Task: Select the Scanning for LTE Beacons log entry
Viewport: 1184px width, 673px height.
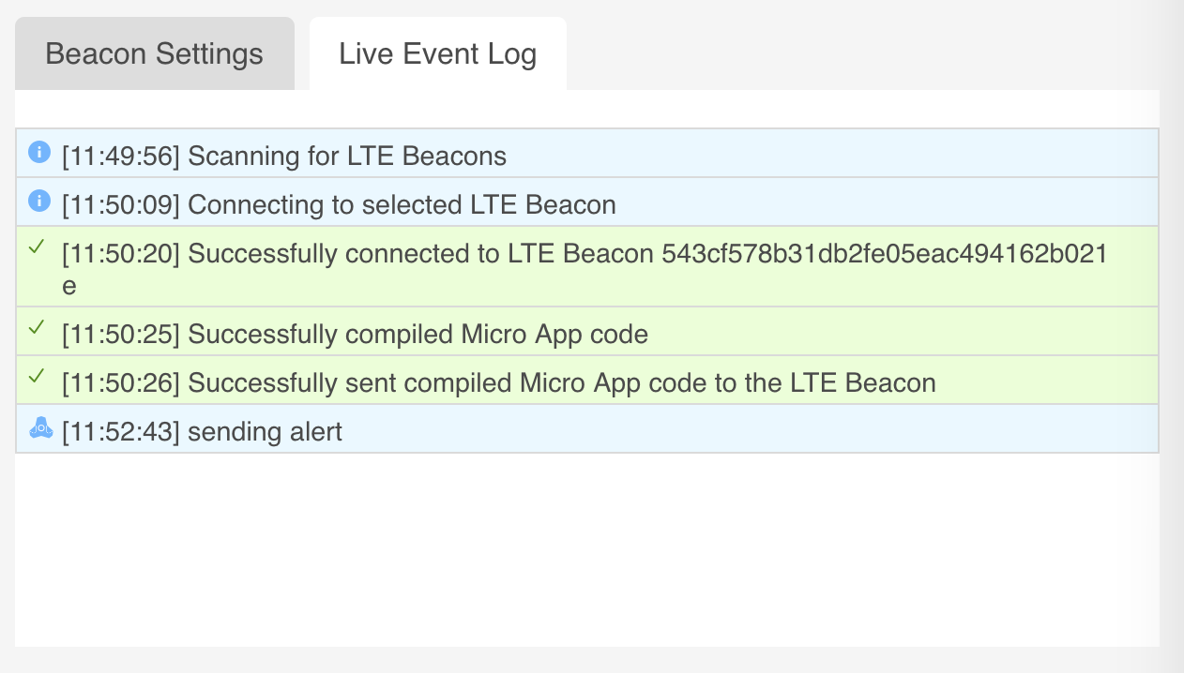Action: point(587,153)
